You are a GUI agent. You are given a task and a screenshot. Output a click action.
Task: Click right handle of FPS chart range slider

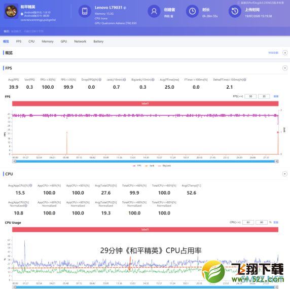276,161
